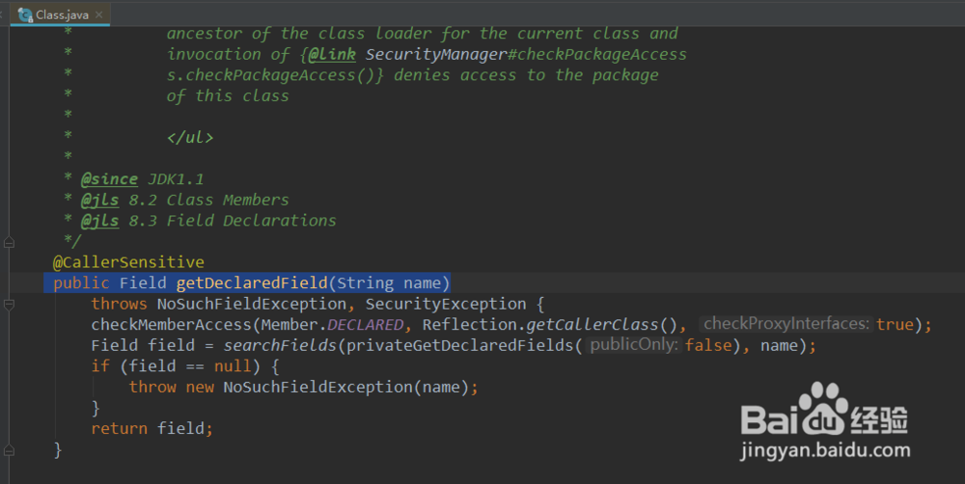965x484 pixels.
Task: Click the checkProxyInterfaces parameter hint
Action: [x=786, y=324]
